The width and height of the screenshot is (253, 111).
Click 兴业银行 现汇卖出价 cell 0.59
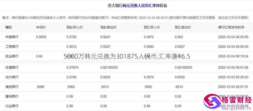(x=178, y=106)
